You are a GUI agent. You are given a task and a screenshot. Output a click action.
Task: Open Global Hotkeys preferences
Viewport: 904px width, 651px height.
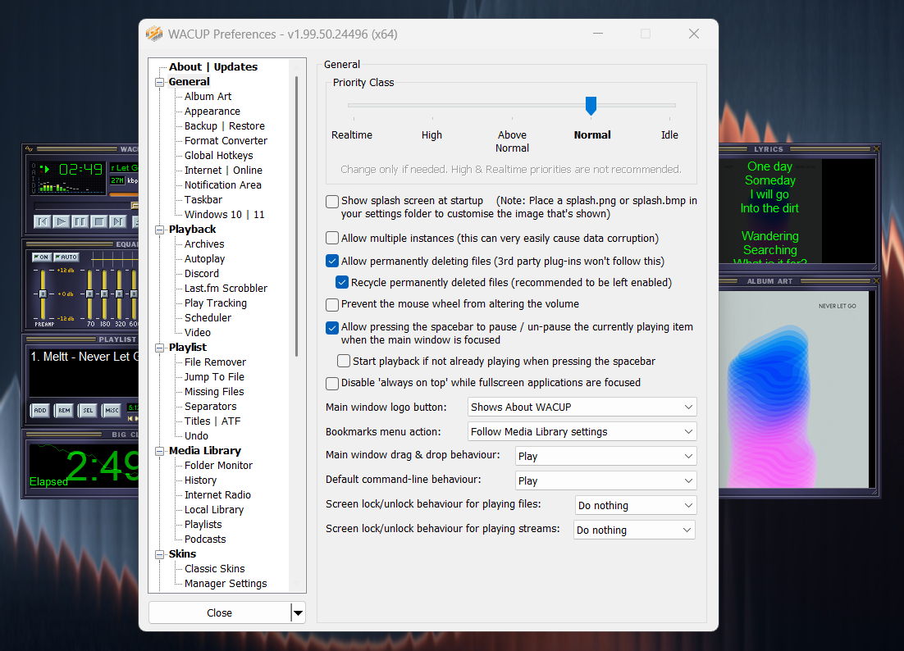point(218,156)
